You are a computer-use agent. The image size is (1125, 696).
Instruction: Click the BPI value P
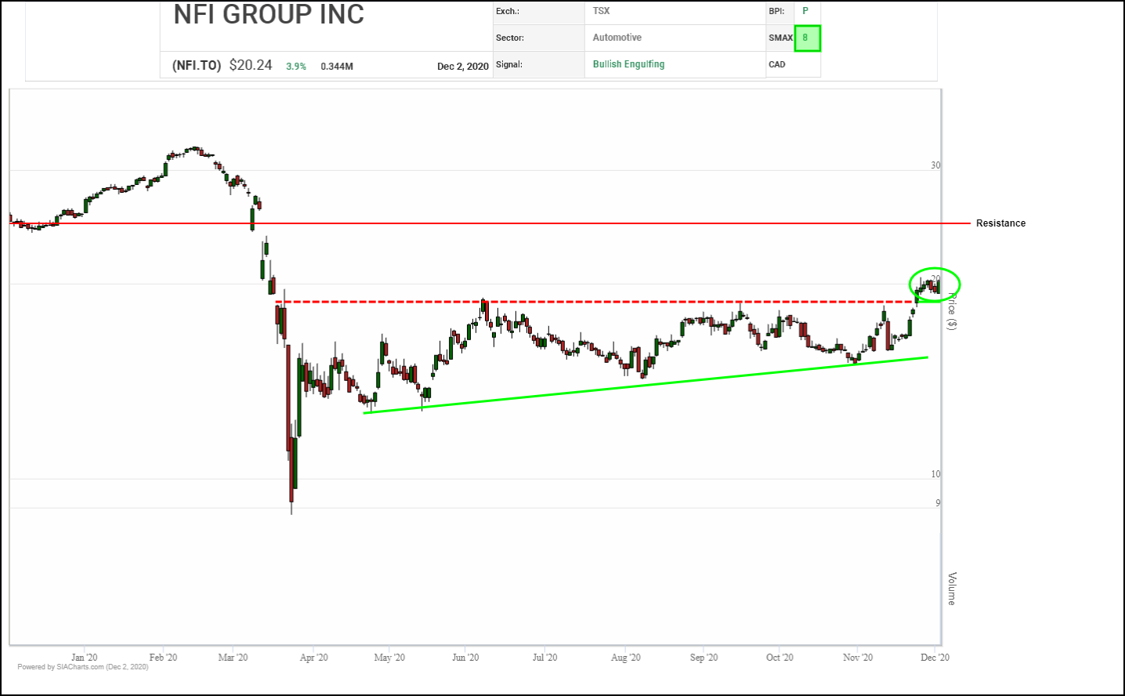pyautogui.click(x=805, y=11)
